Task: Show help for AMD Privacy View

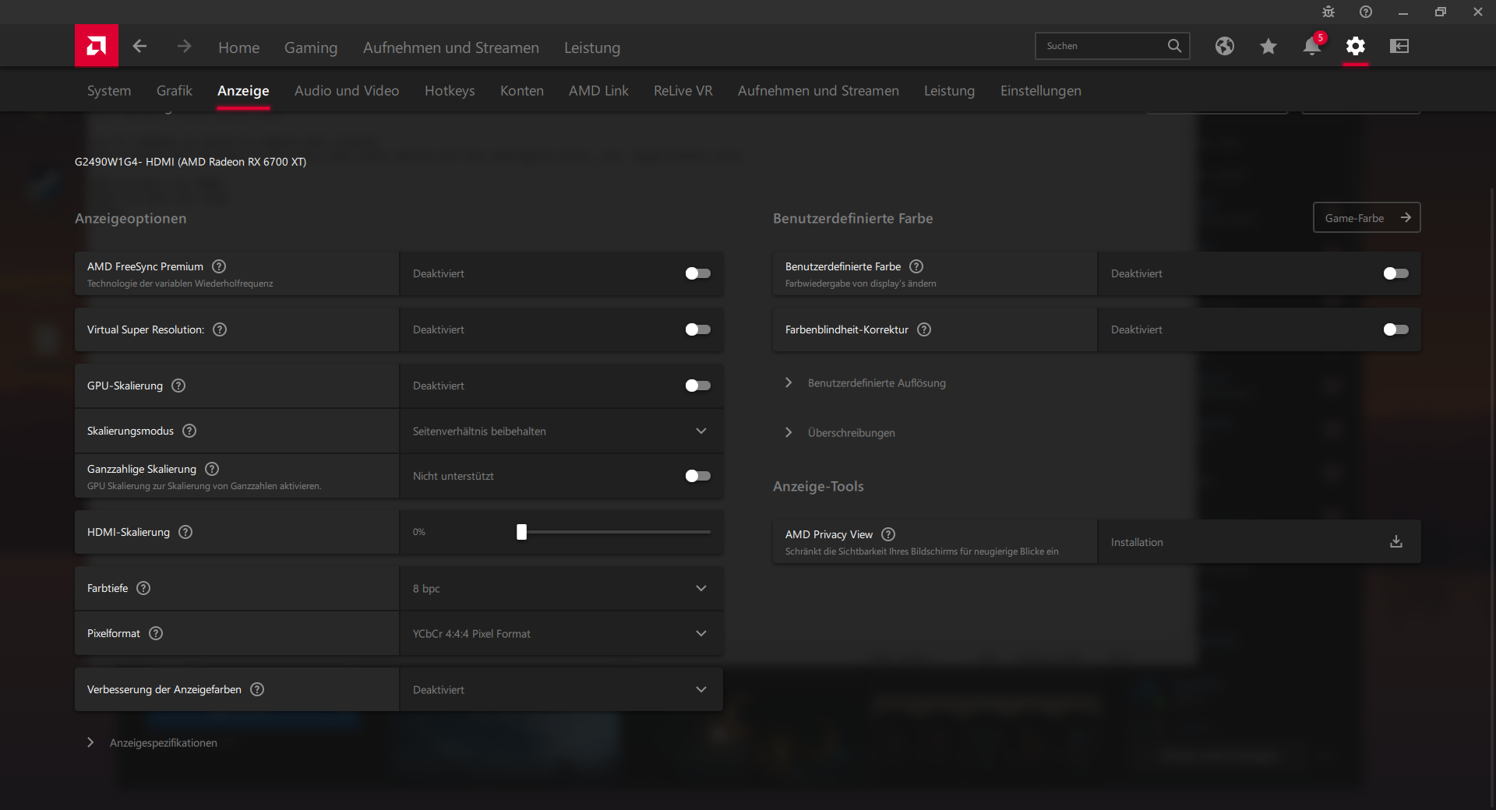Action: (x=888, y=534)
